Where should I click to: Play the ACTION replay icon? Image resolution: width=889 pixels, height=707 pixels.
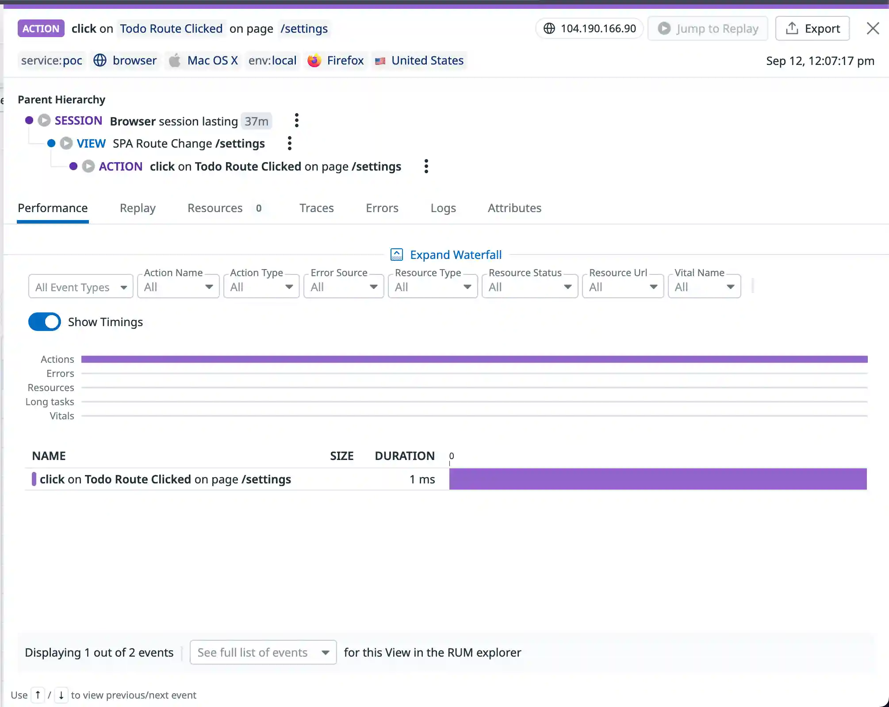click(88, 166)
